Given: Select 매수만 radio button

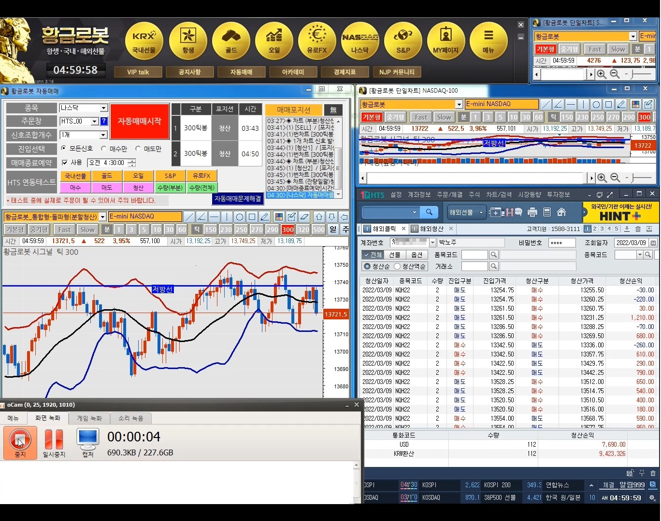Looking at the screenshot, I should point(103,149).
